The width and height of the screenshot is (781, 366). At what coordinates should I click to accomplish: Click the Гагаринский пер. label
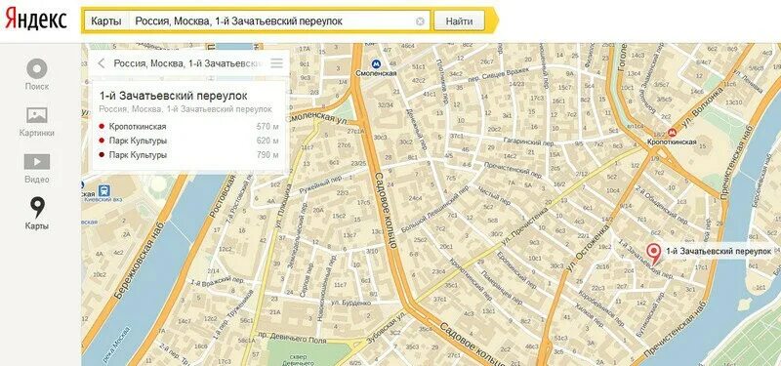point(528,142)
